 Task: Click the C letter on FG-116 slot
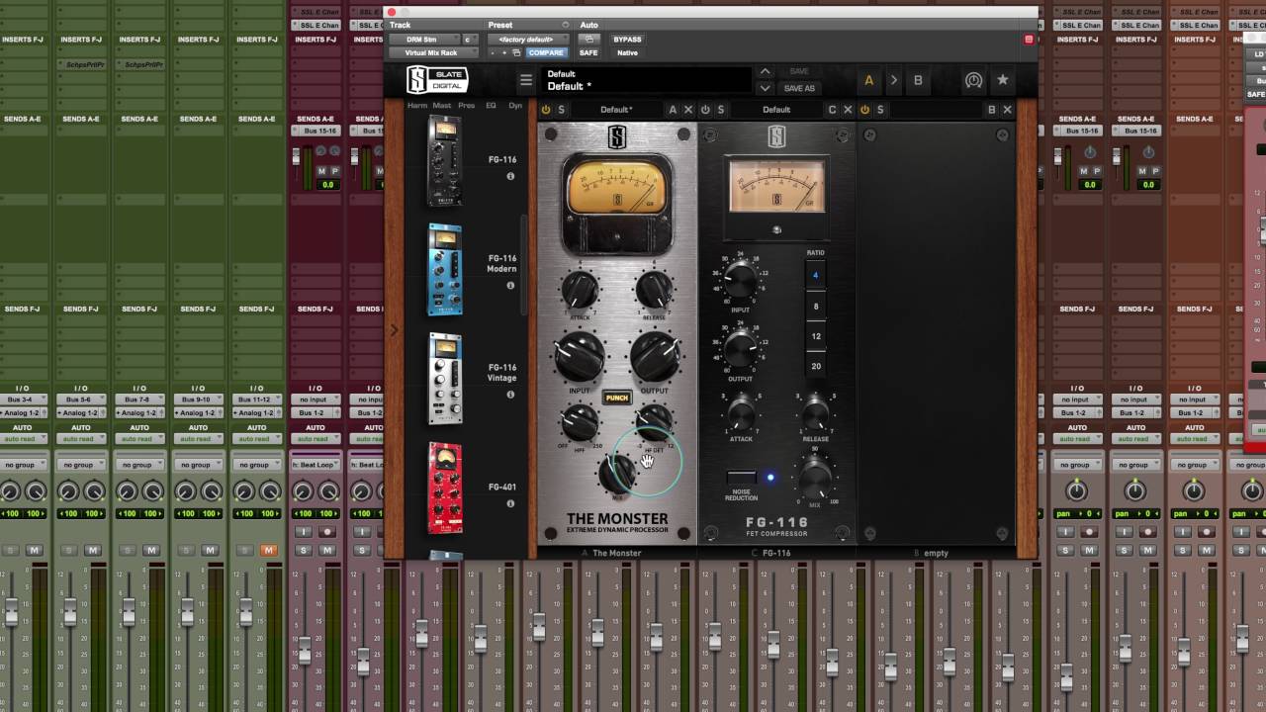tap(832, 110)
